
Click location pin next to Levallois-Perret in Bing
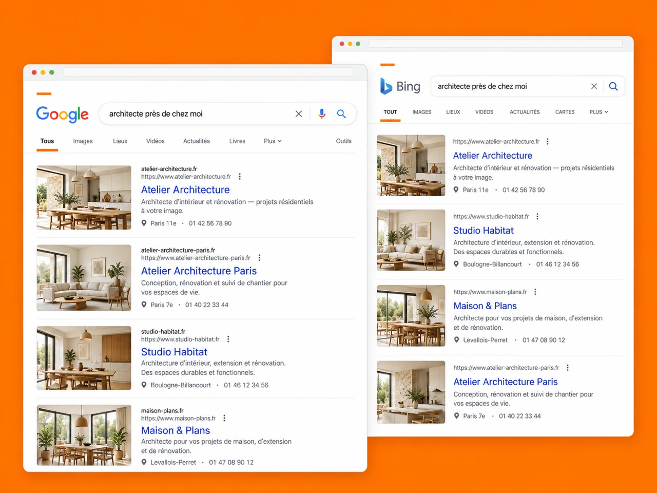coord(456,340)
